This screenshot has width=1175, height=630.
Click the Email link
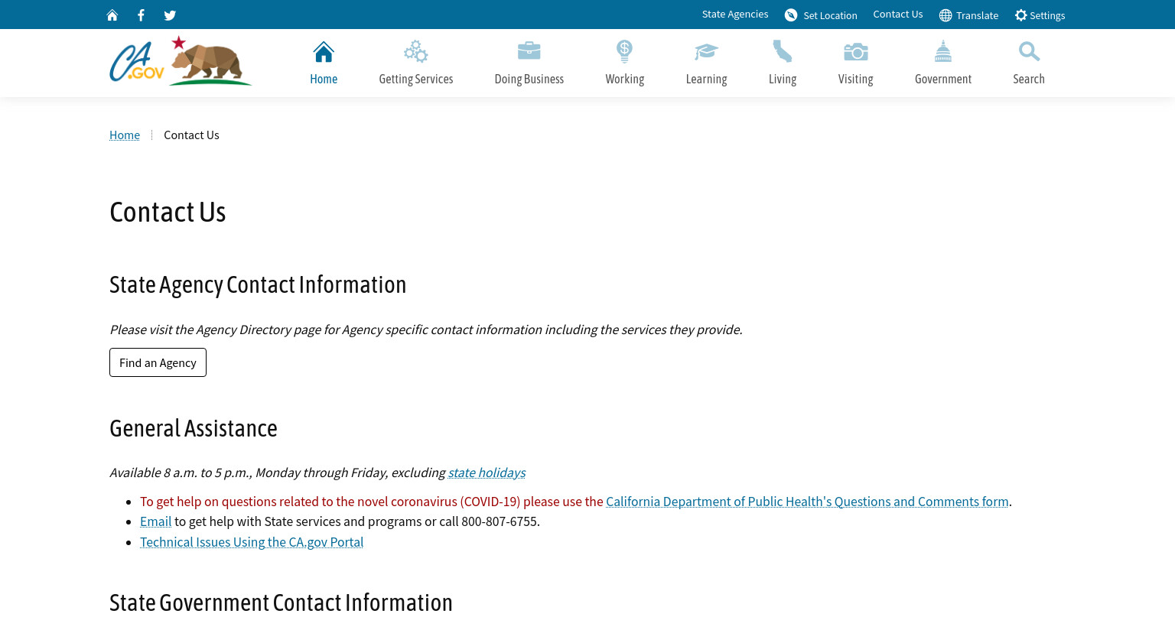155,521
